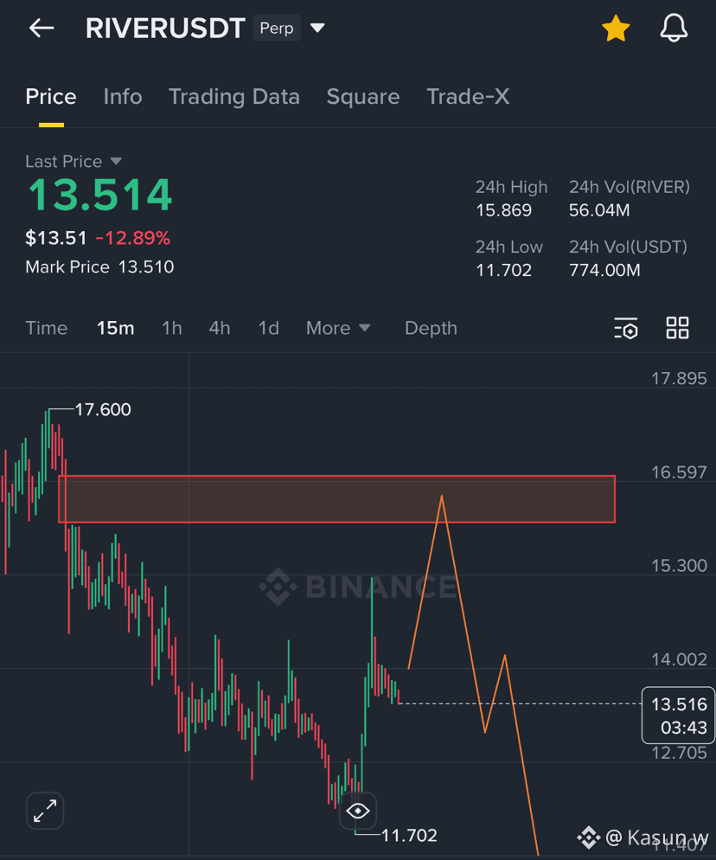
Task: Toggle chart drawings visibility eye
Action: tap(358, 811)
